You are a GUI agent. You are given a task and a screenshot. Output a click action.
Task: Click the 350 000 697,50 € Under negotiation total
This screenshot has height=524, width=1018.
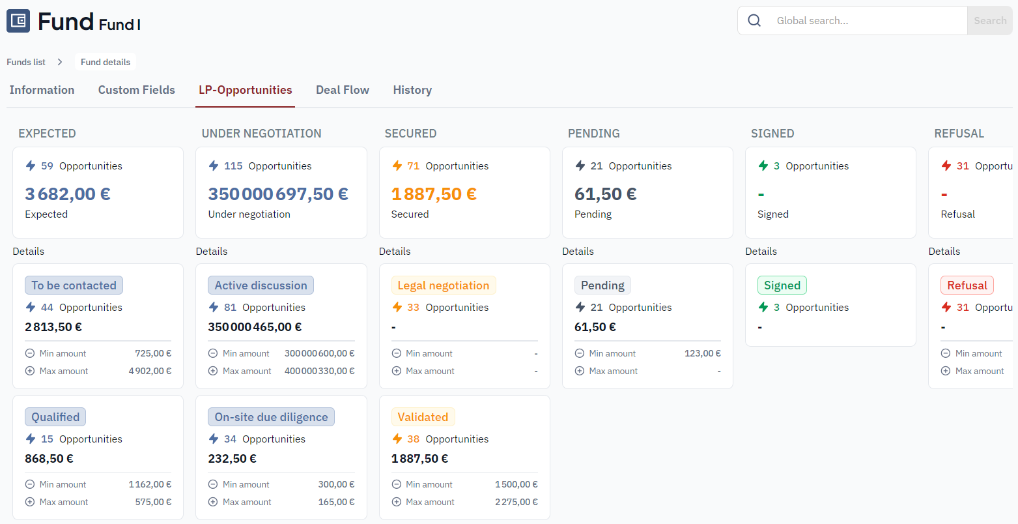(278, 194)
